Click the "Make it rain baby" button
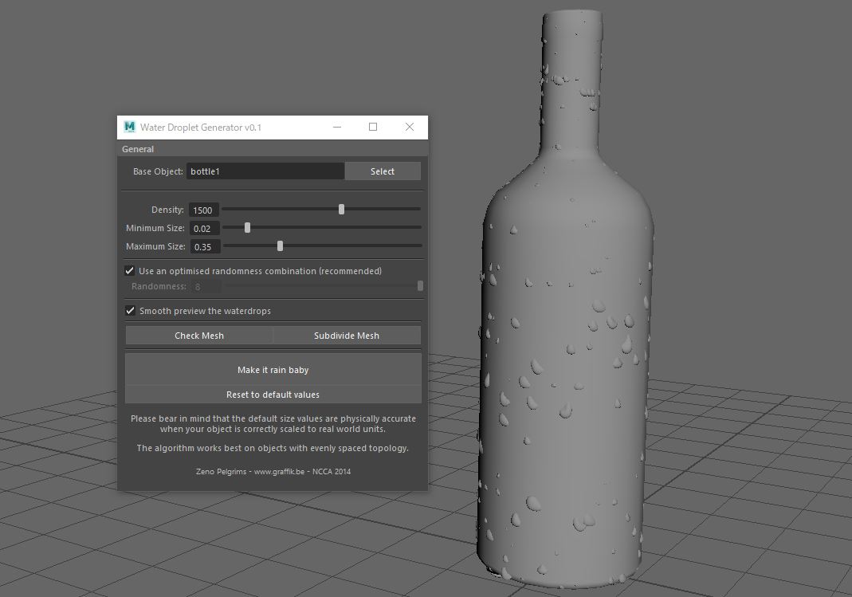The image size is (852, 597). pyautogui.click(x=273, y=370)
